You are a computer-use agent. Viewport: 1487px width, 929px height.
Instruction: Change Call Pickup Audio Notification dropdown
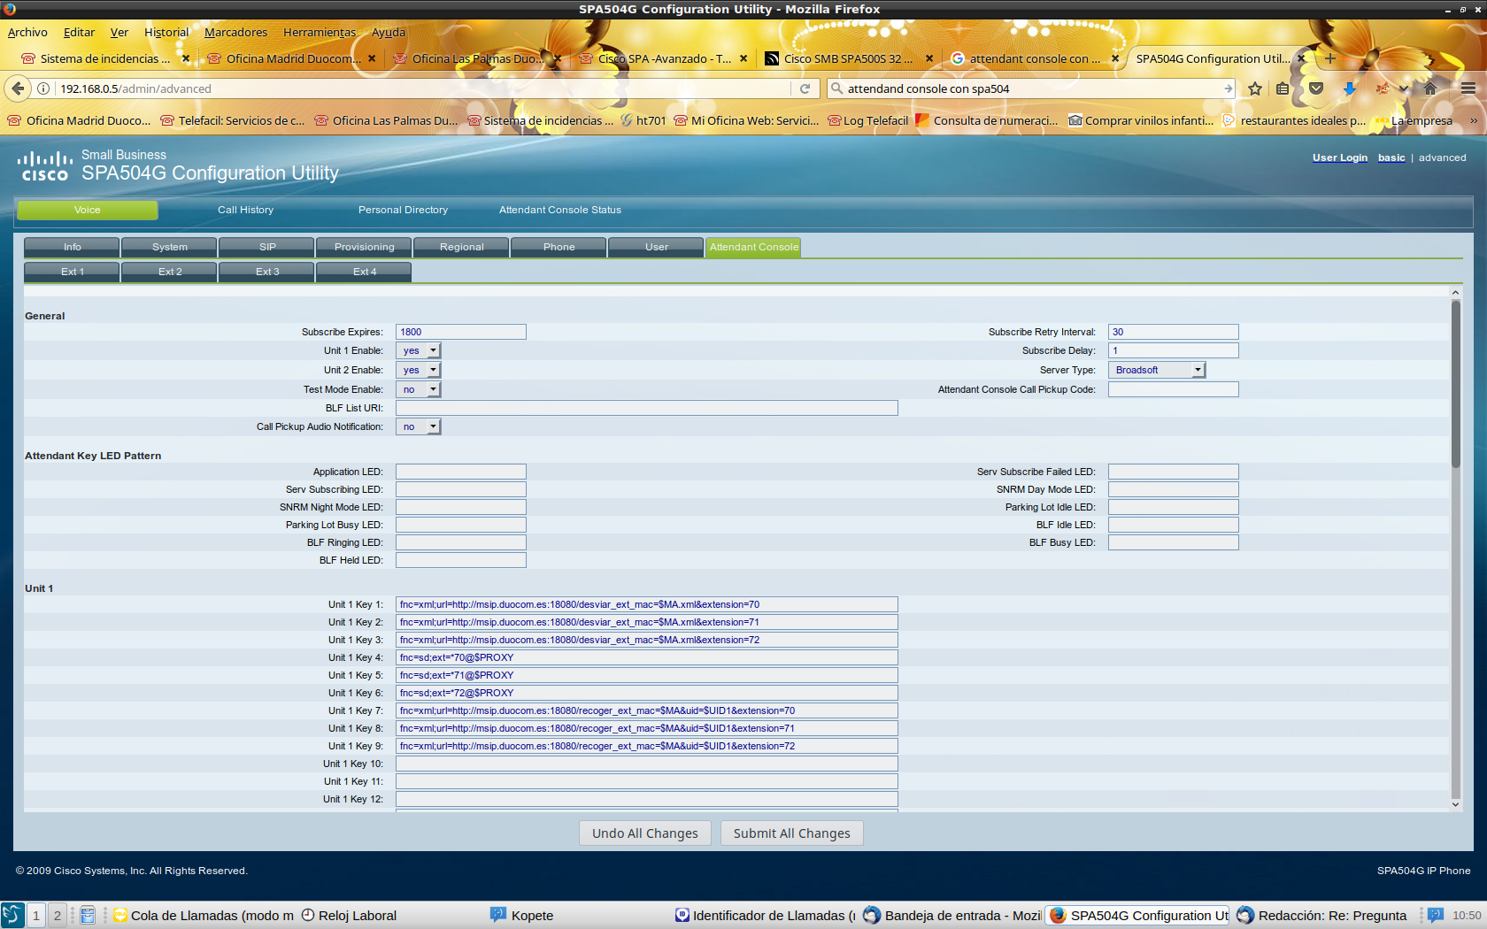click(419, 427)
